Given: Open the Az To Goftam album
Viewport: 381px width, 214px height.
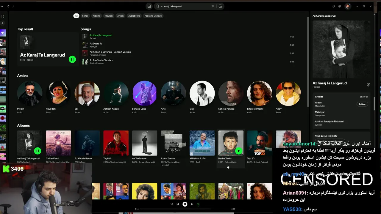Looking at the screenshot, I should tap(145, 143).
